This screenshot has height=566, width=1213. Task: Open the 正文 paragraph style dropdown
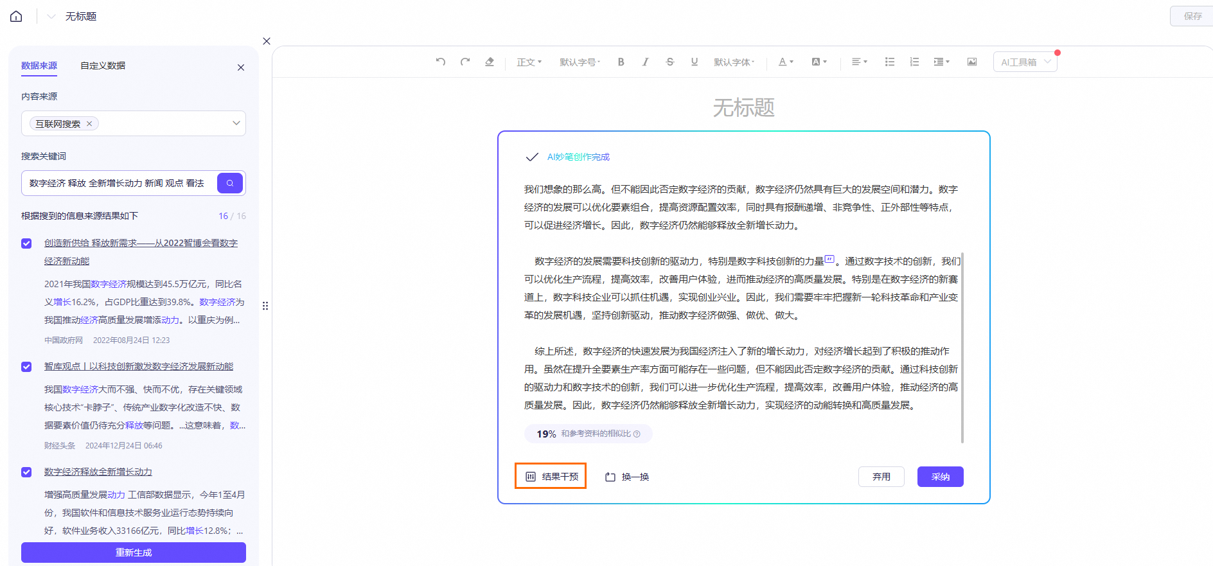529,62
